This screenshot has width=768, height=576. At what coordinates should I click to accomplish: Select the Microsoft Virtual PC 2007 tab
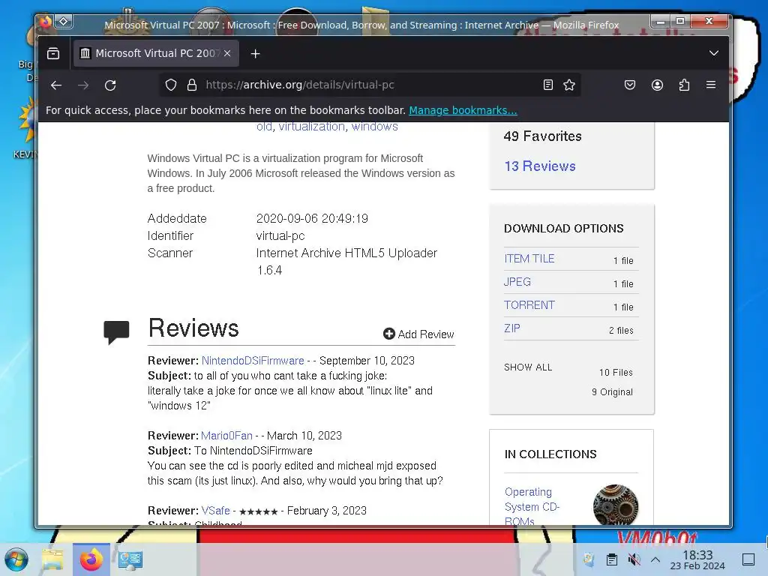(156, 53)
